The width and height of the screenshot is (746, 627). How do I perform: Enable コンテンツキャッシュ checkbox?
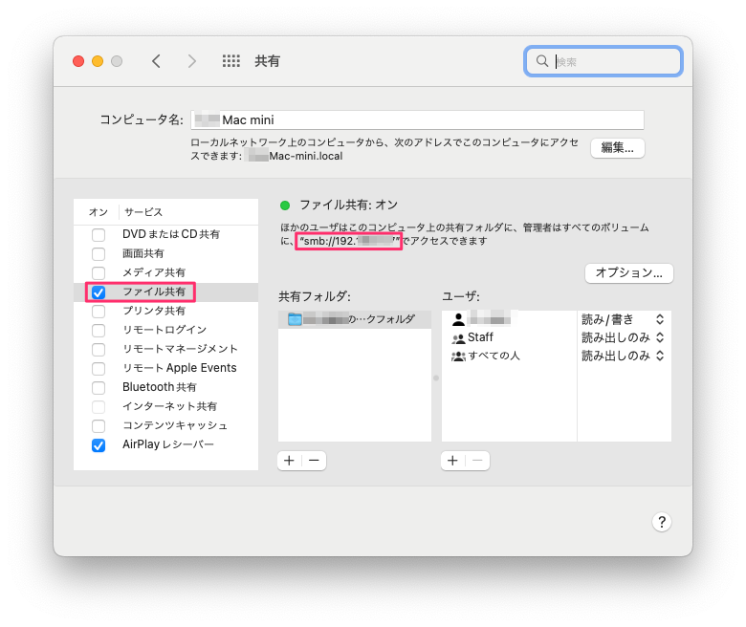tap(99, 426)
